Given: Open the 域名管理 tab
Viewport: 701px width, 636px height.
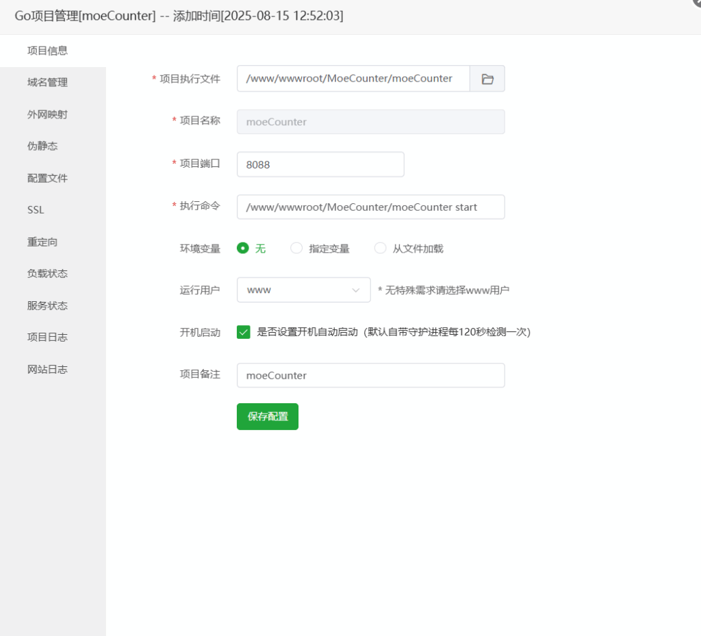Looking at the screenshot, I should [x=47, y=82].
